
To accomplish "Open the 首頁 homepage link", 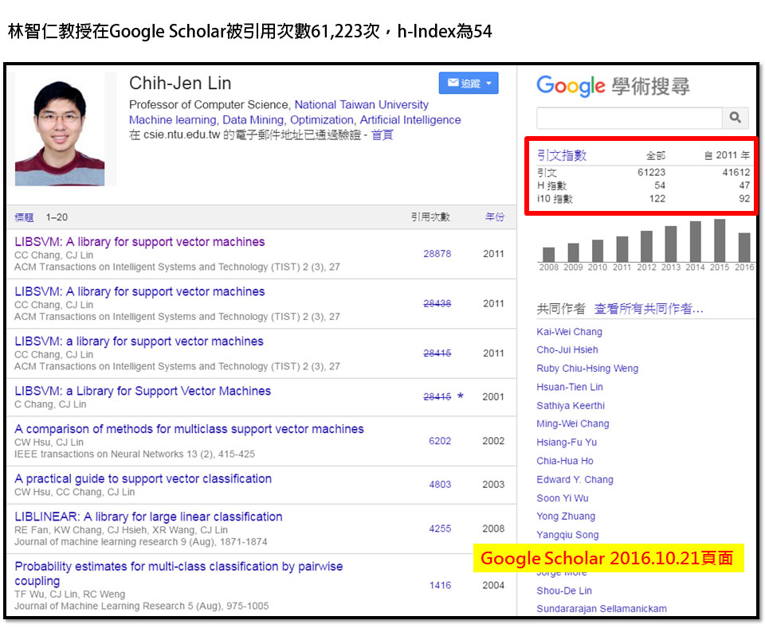I will (382, 135).
